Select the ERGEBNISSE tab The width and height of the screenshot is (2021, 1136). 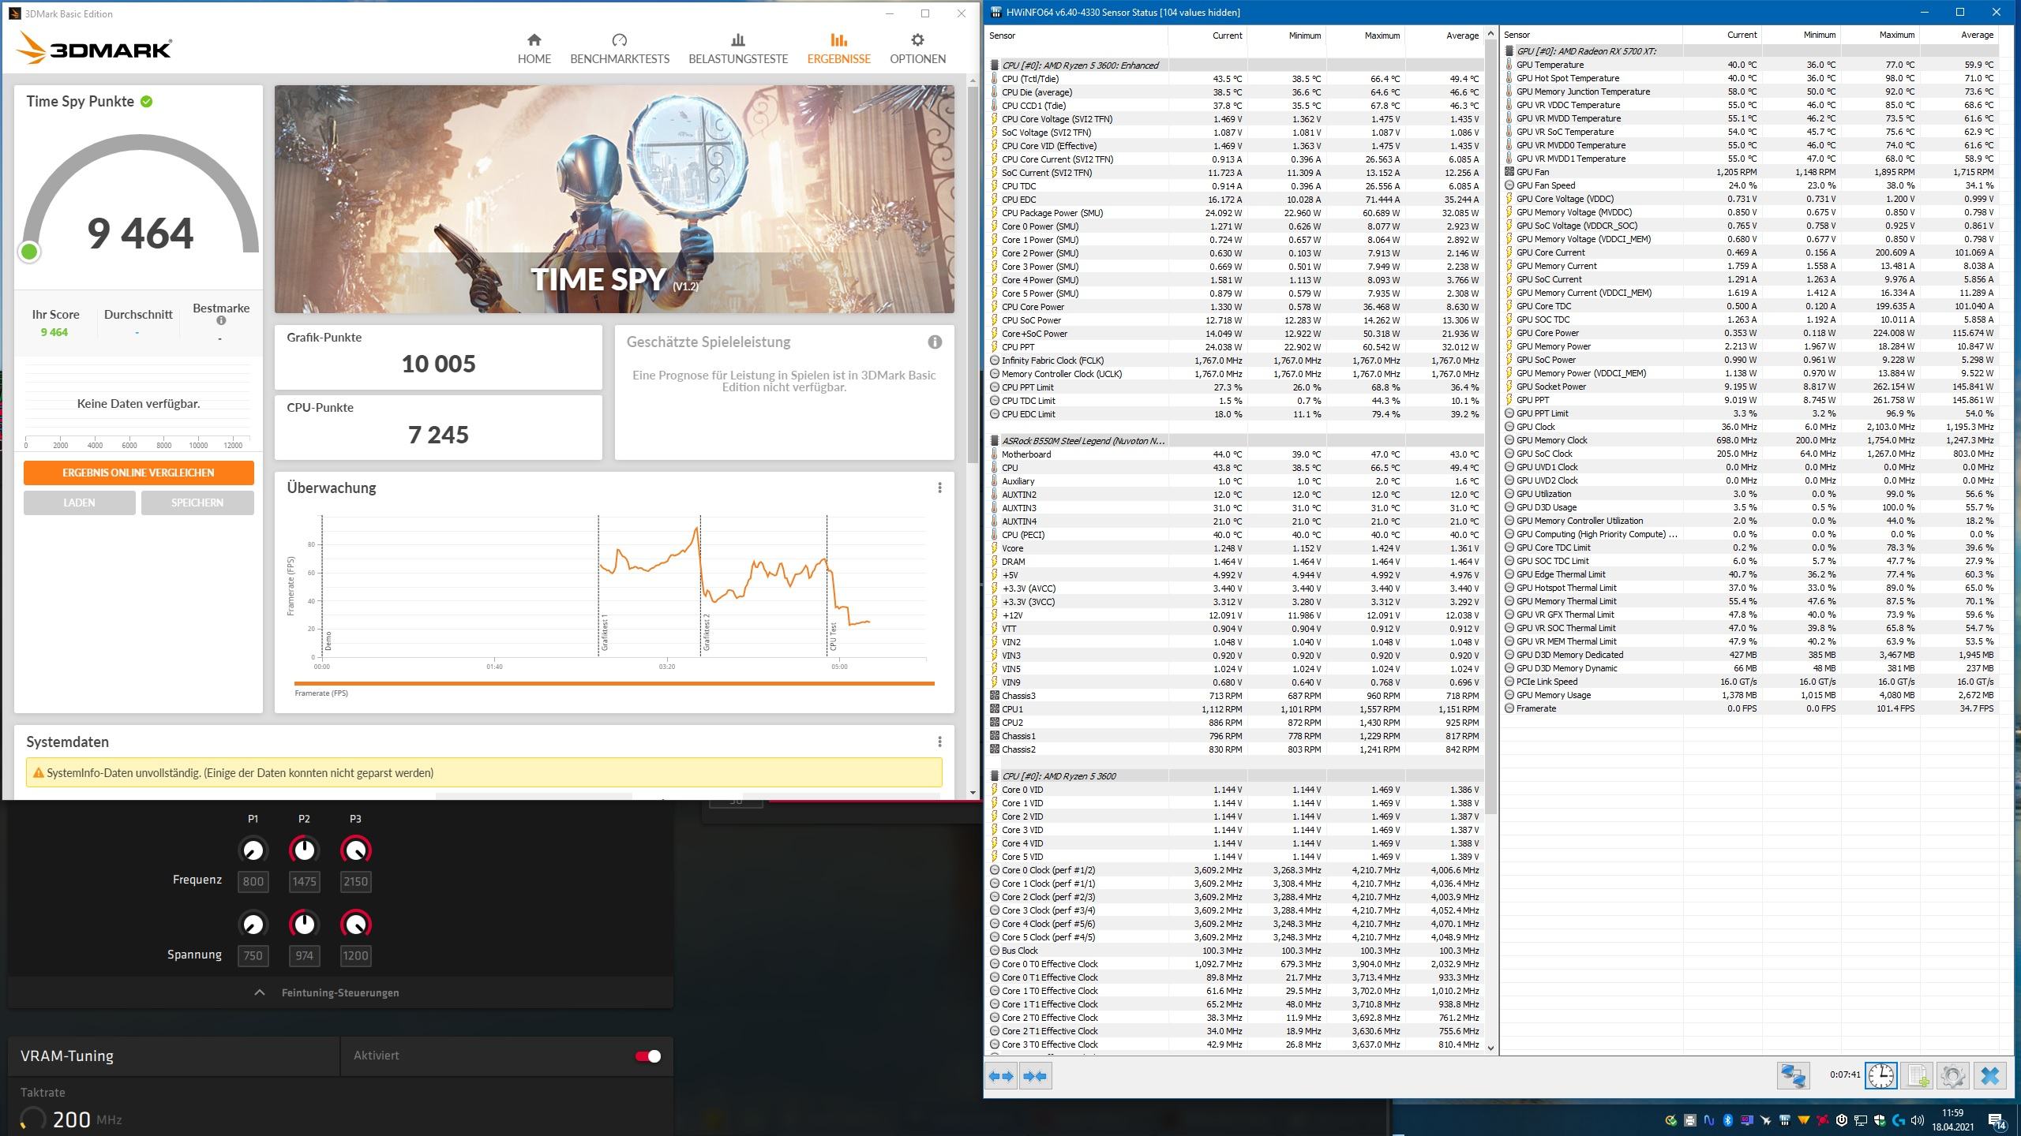click(x=838, y=49)
